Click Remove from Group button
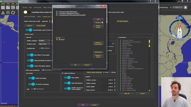Screen dimensions: 191x107 tap(98, 43)
